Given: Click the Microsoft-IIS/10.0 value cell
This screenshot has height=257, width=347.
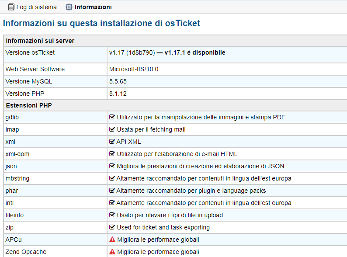Looking at the screenshot, I should point(133,69).
